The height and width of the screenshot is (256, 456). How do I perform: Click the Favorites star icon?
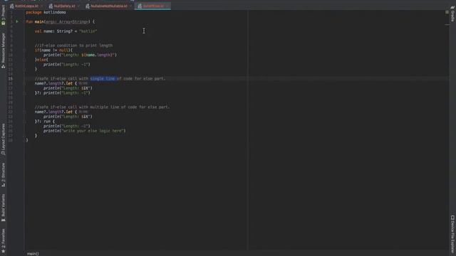[3, 251]
